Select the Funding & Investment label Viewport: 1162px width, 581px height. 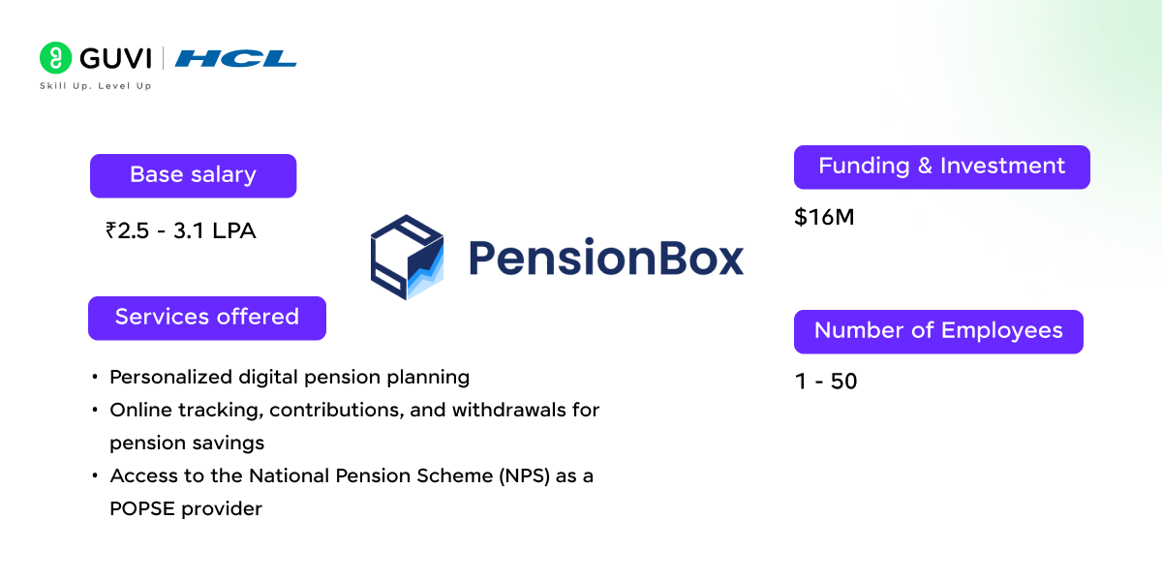[942, 167]
